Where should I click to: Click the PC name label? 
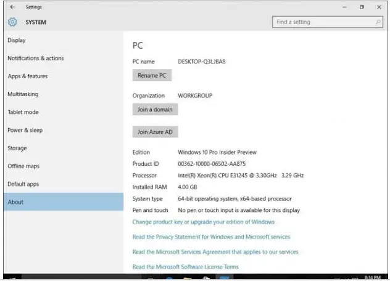(x=144, y=62)
